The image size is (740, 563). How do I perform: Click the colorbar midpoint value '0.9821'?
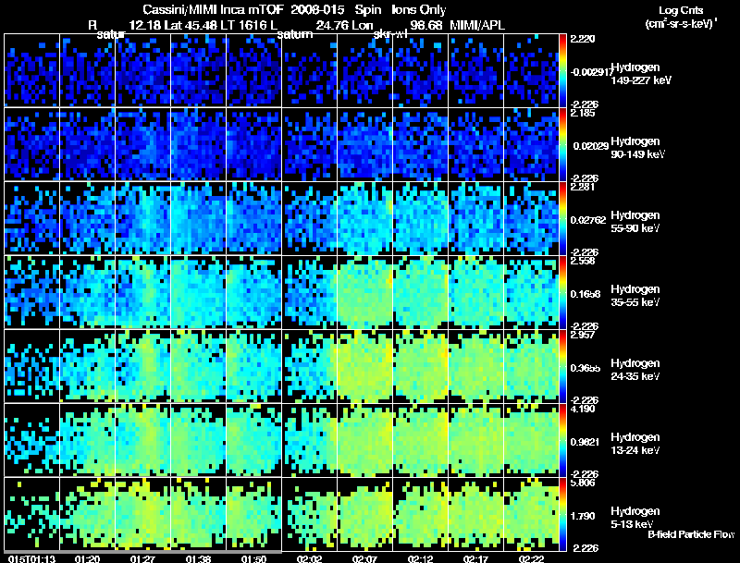point(586,442)
